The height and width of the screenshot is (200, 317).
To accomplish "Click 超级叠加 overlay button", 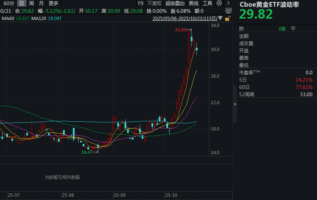I will [175, 3].
